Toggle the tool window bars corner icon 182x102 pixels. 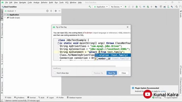2,101
